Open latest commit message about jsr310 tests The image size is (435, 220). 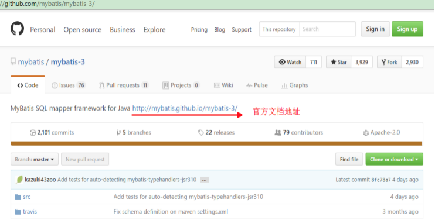(x=127, y=180)
